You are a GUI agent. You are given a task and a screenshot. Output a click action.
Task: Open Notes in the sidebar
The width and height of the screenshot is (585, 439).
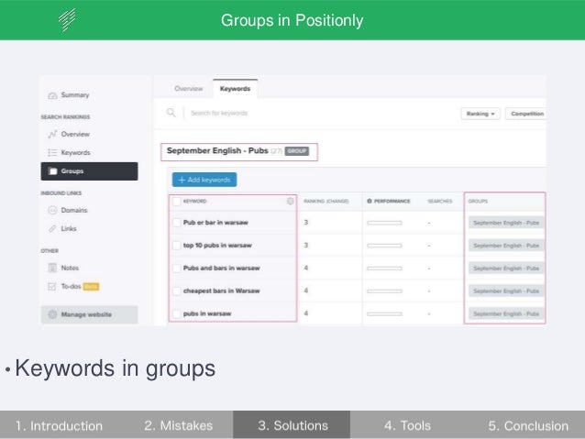pyautogui.click(x=70, y=268)
